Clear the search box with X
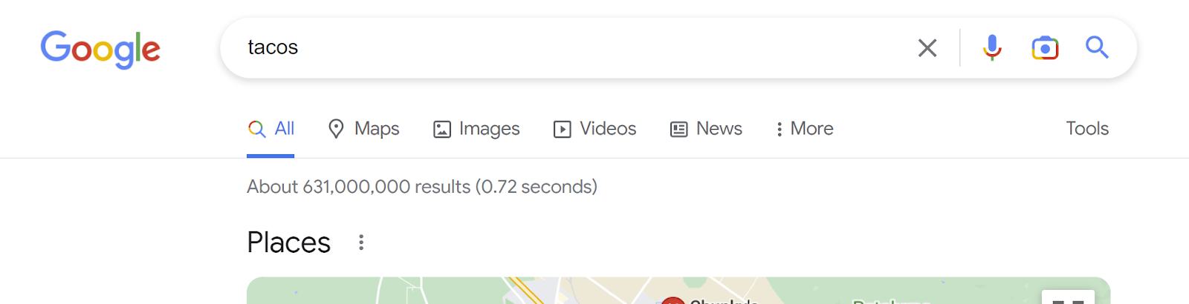 [927, 48]
